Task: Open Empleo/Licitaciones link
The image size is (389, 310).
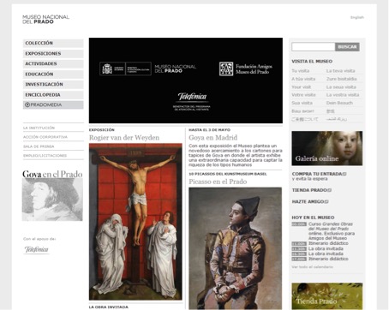Action: [45, 156]
